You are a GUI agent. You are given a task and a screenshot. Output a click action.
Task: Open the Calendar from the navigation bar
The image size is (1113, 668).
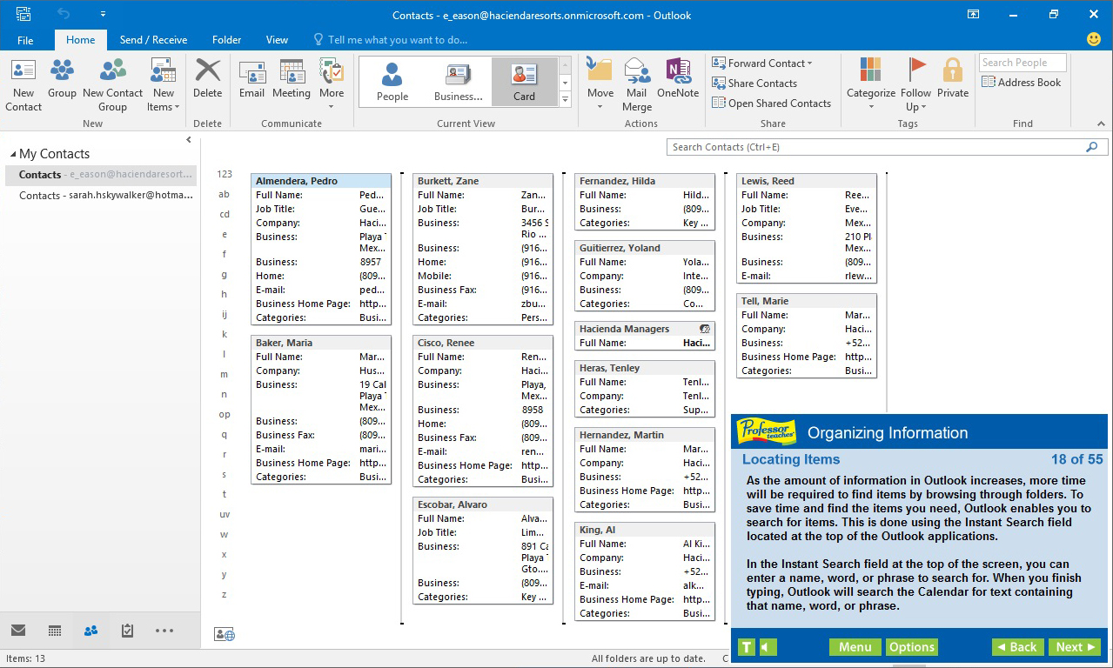pos(54,631)
